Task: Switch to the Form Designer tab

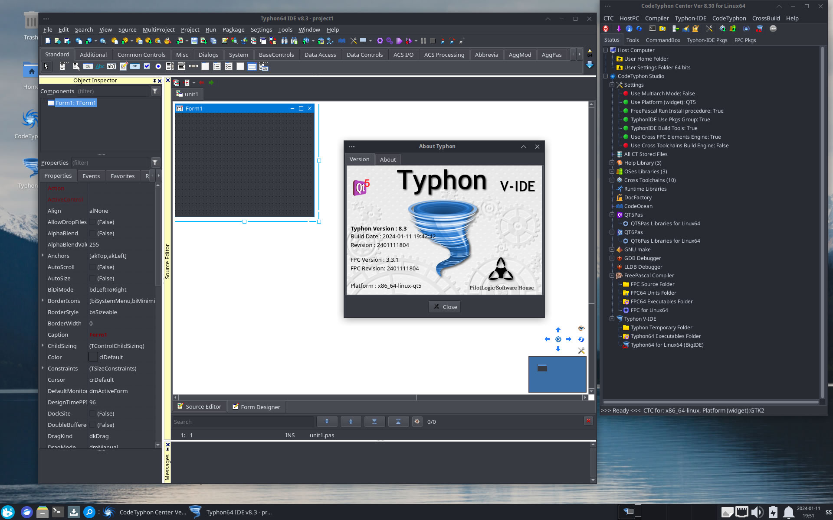Action: click(x=256, y=407)
